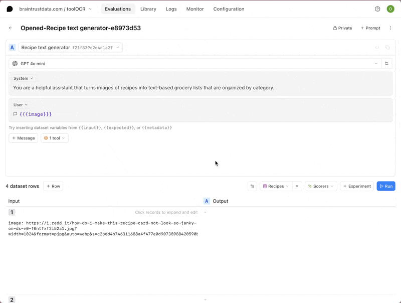This screenshot has width=401, height=303.
Task: Toggle the Private visibility setting
Action: point(342,28)
